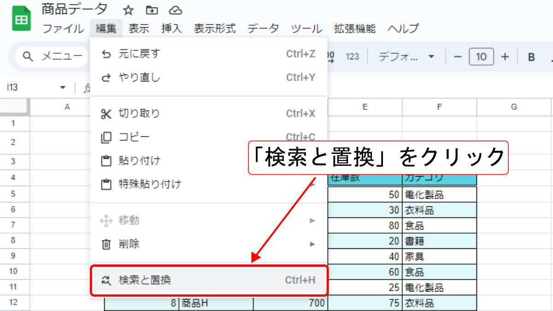Screen dimensions: 553x311
Task: Open the デフォ... font dropdown
Action: (407, 57)
